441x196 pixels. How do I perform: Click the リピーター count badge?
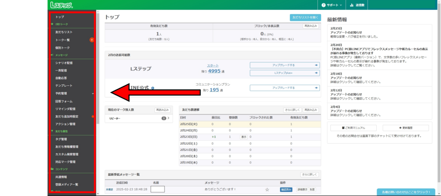click(x=164, y=118)
